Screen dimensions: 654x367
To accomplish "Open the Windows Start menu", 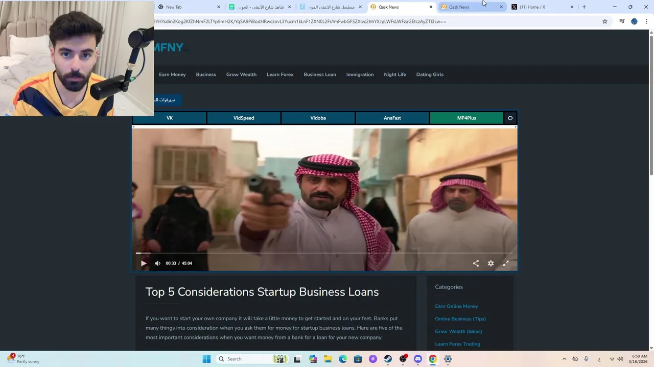I will pyautogui.click(x=206, y=359).
